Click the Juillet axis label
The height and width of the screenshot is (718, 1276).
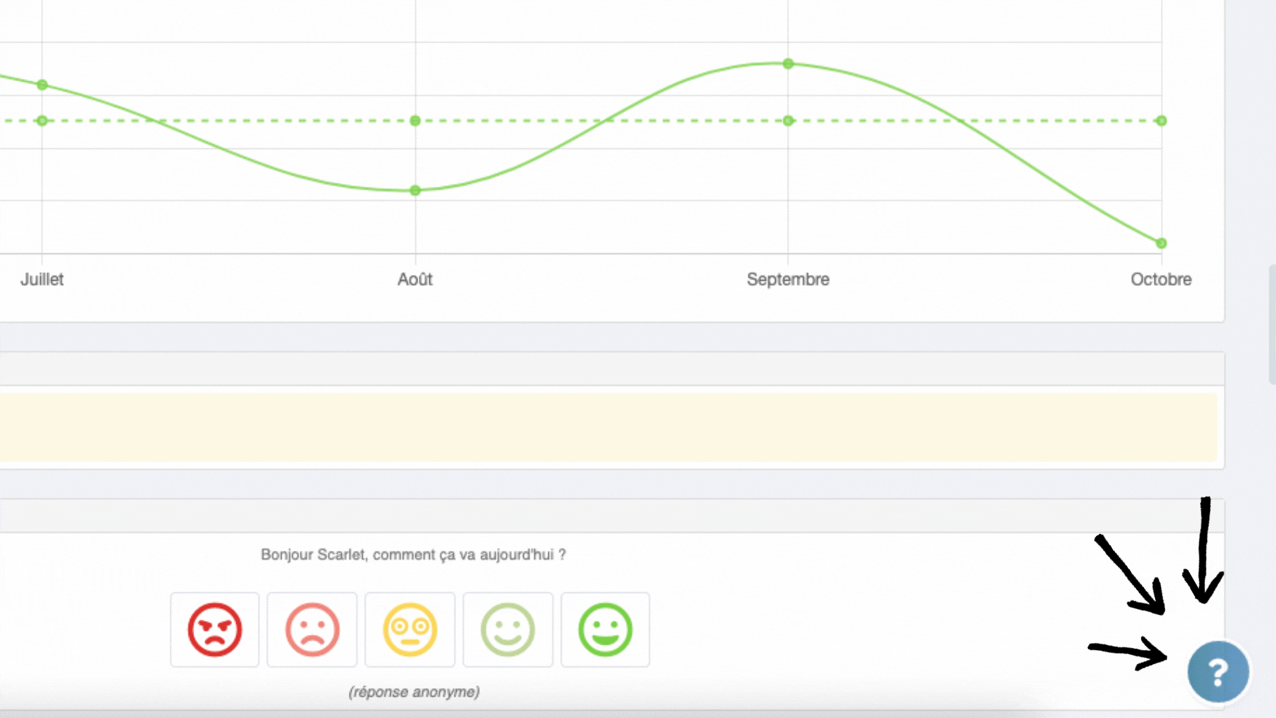42,279
